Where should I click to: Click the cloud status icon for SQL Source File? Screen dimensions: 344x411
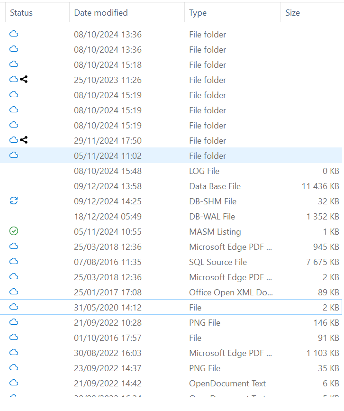(x=14, y=262)
